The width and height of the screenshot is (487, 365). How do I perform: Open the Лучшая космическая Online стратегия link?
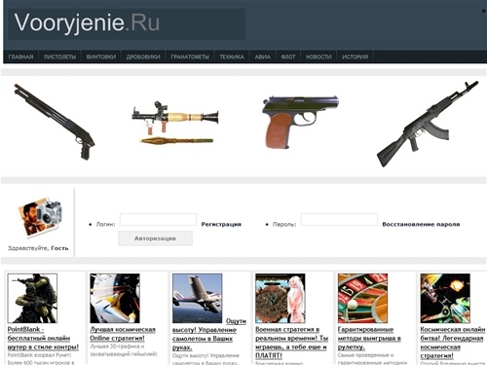click(x=123, y=334)
